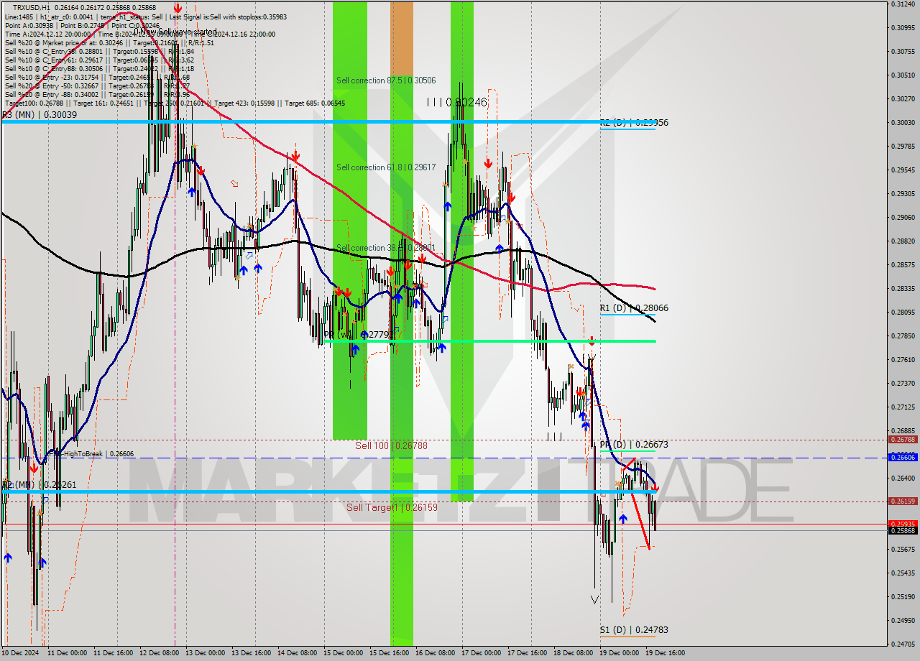This screenshot has height=661, width=920.
Task: Click the 0.25868 current price tag on the price axis
Action: coord(903,530)
